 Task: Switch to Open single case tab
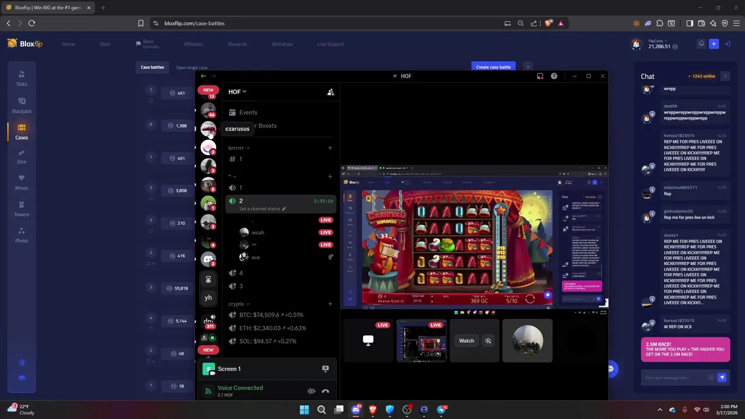point(192,68)
